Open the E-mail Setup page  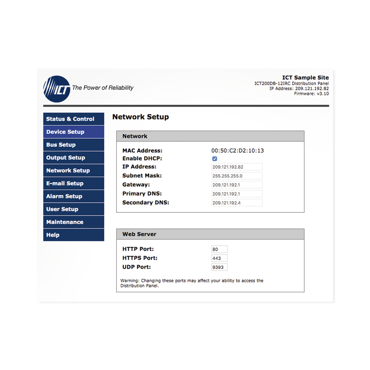tap(74, 184)
